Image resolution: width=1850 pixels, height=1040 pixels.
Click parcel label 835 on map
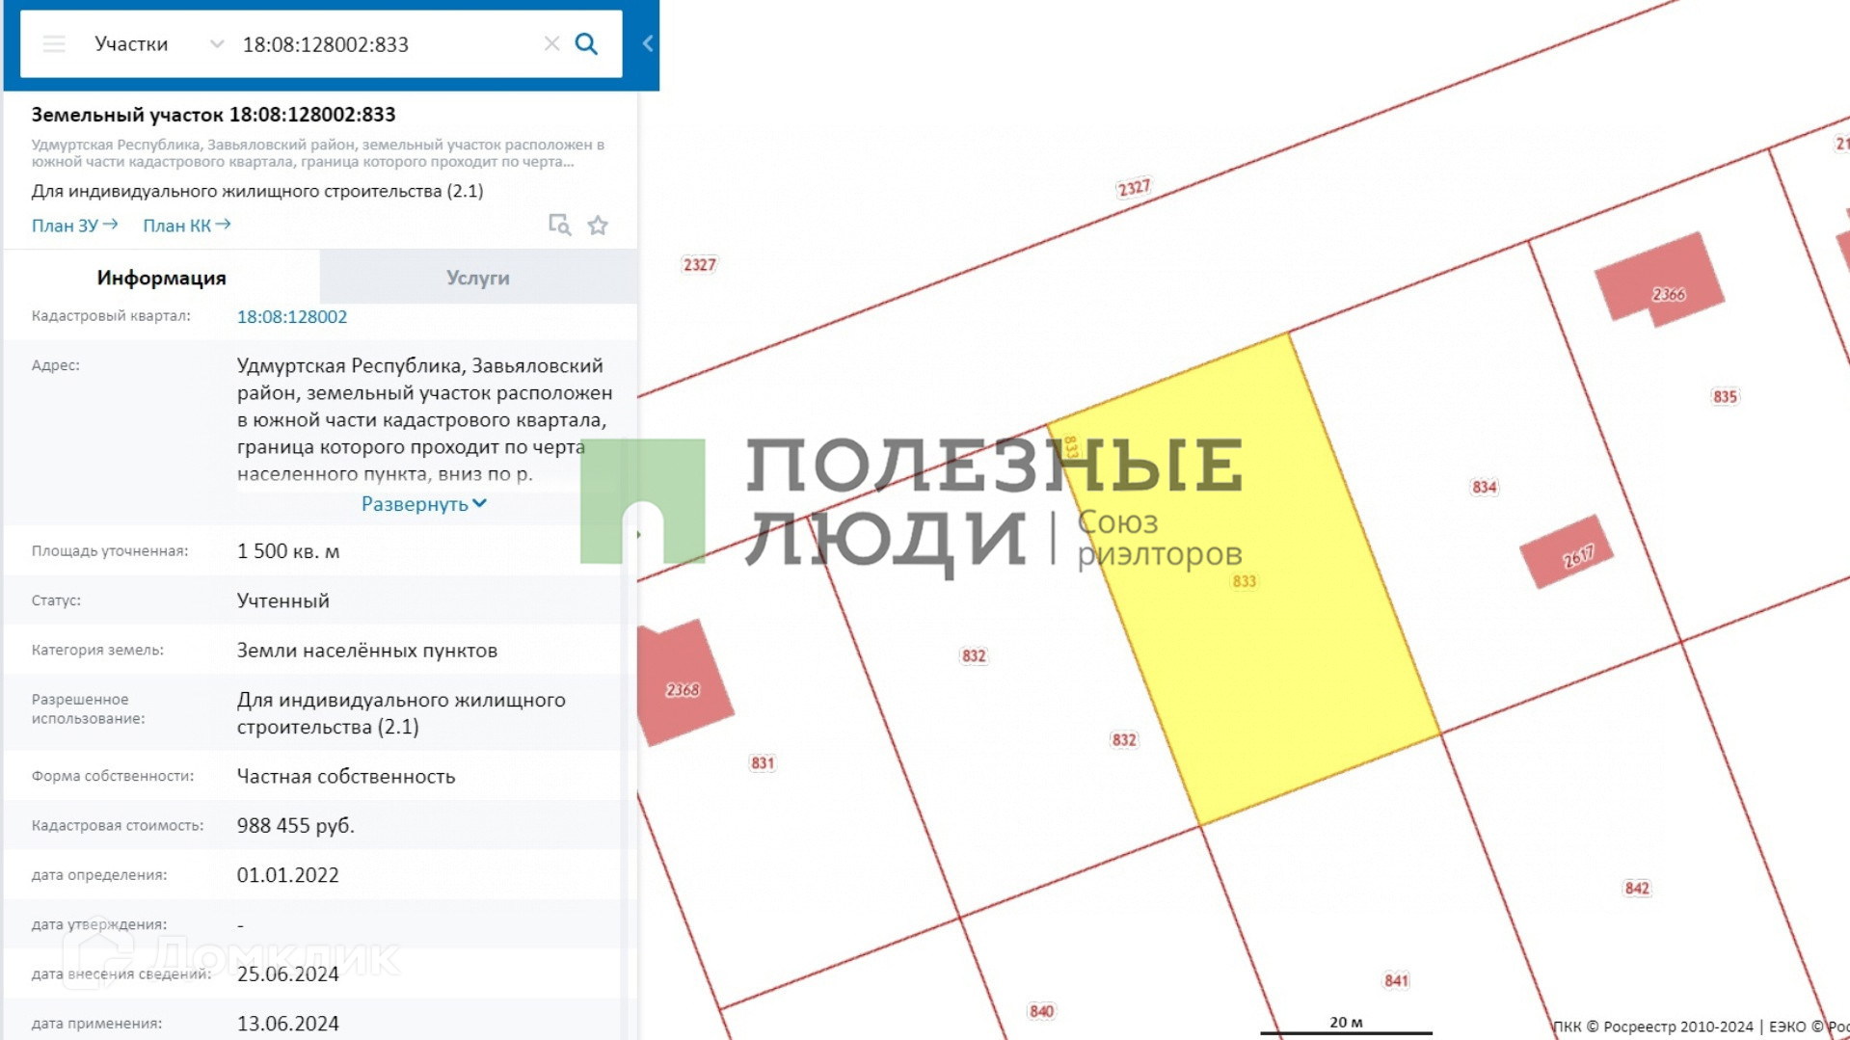click(x=1725, y=397)
